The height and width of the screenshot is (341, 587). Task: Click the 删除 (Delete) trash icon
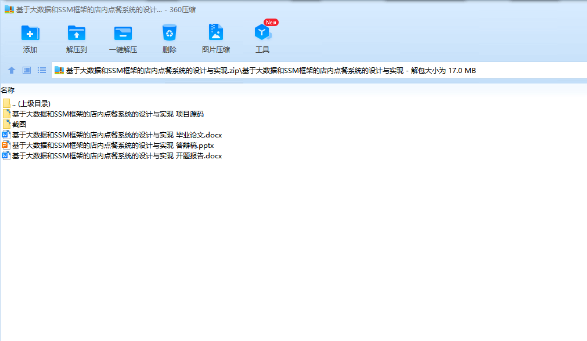pyautogui.click(x=169, y=32)
